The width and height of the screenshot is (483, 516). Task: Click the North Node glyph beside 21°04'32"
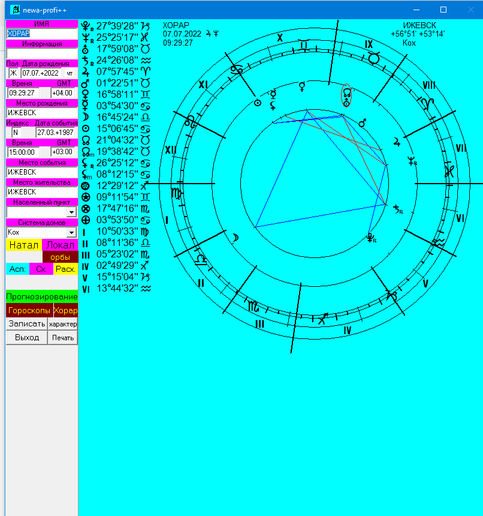(x=86, y=140)
